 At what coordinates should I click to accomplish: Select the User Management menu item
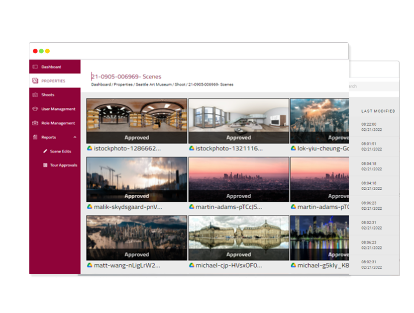58,109
